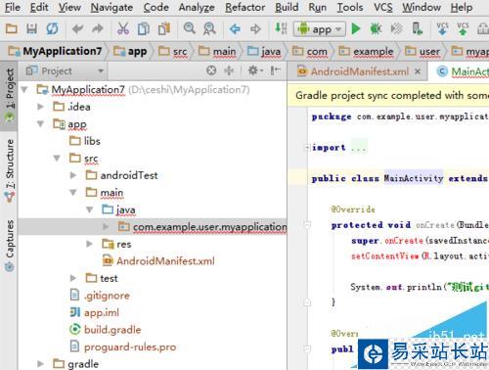Navigate Back with blue left arrow
The width and height of the screenshot is (489, 370).
click(x=235, y=29)
